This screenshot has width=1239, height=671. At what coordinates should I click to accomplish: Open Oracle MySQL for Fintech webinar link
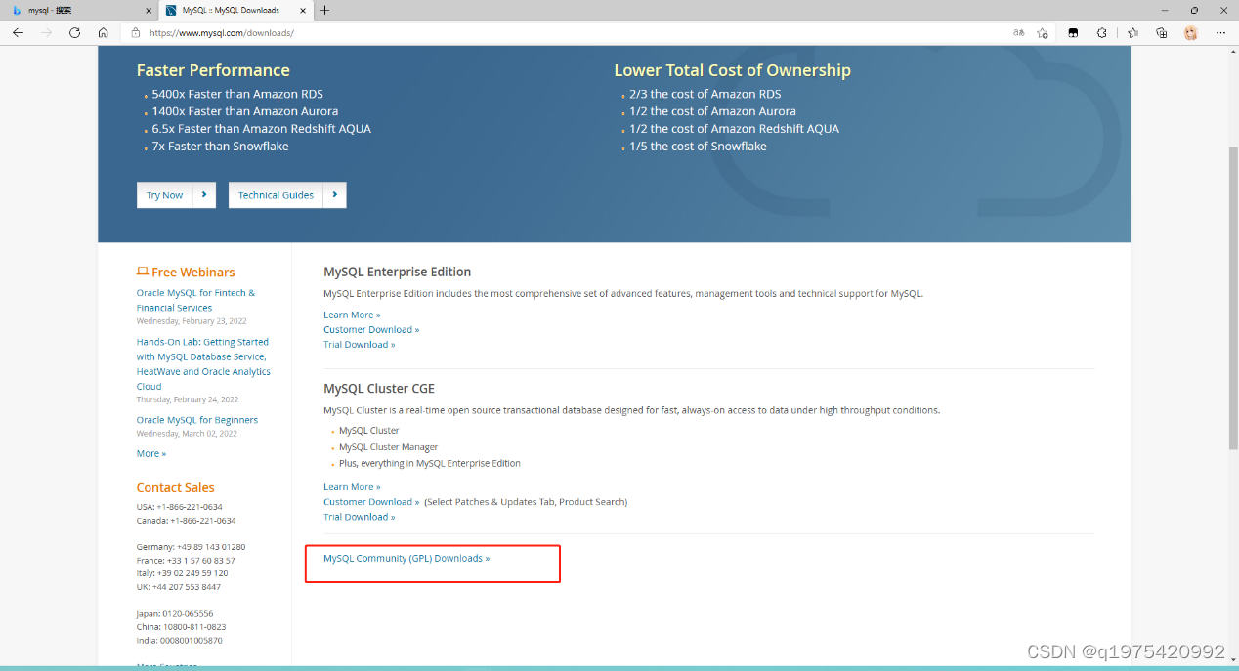(195, 300)
